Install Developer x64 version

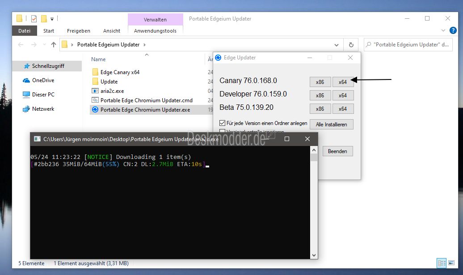tap(343, 95)
